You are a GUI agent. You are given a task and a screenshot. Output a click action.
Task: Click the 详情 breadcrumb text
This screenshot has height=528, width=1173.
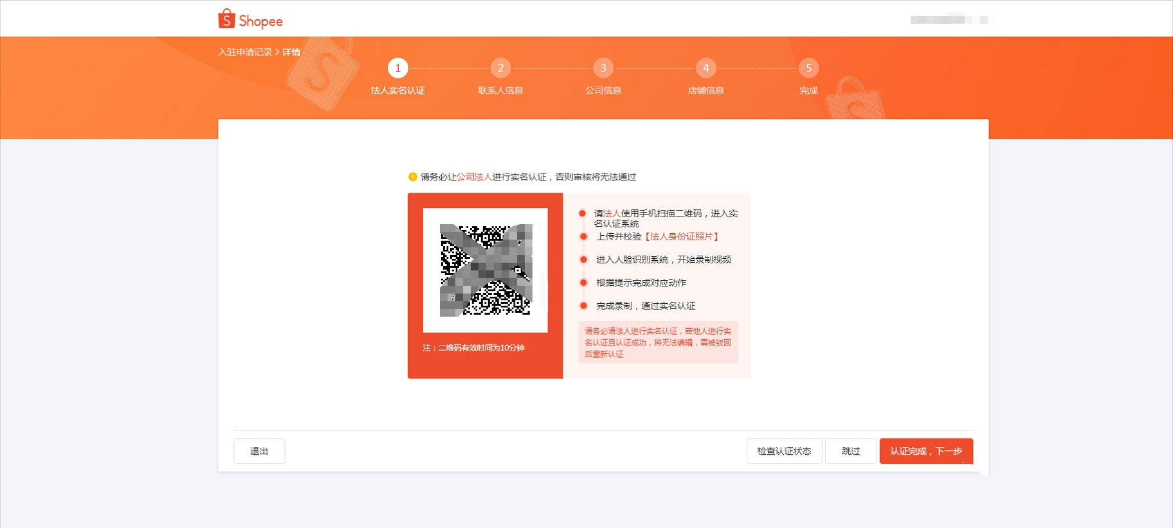(x=291, y=52)
